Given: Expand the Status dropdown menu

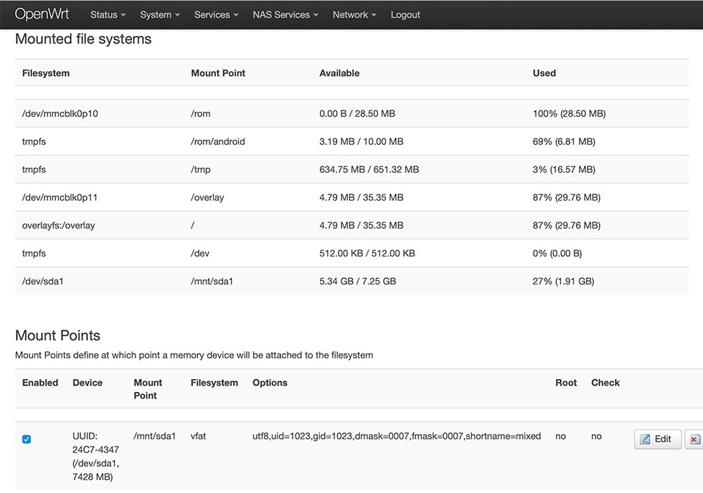Looking at the screenshot, I should pos(108,15).
